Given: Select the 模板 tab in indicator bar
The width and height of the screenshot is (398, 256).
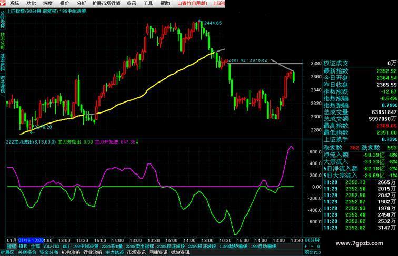Looking at the screenshot, I should coord(23,247).
